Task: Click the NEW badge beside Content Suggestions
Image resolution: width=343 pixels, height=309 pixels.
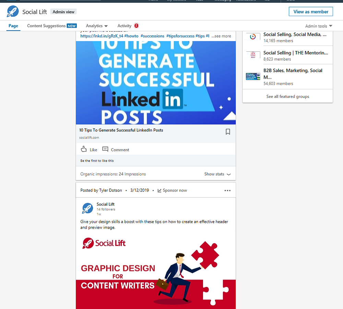Action: [72, 26]
